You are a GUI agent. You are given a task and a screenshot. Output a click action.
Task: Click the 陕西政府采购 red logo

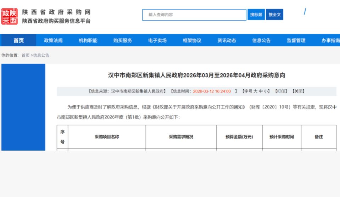[10, 16]
